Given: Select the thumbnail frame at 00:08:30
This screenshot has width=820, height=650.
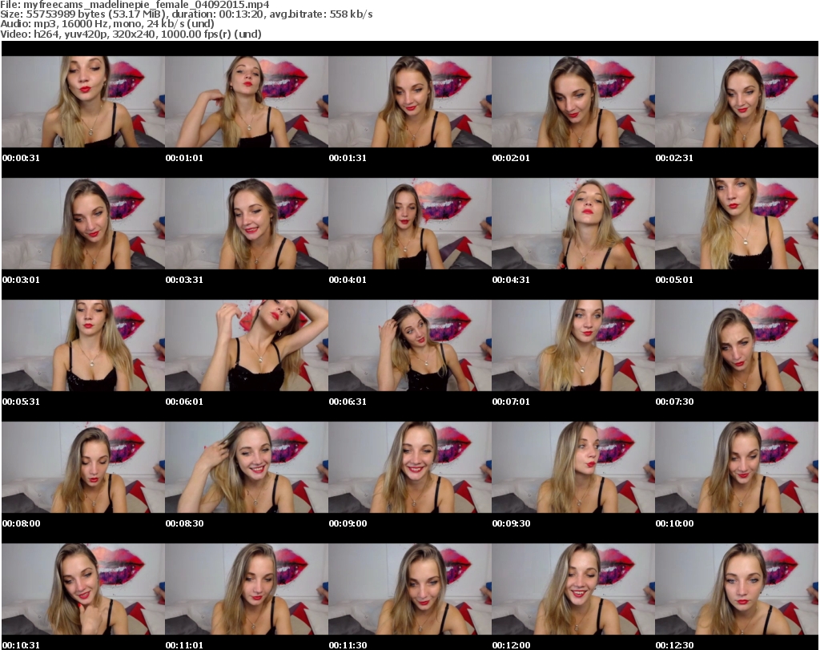Looking at the screenshot, I should click(247, 467).
